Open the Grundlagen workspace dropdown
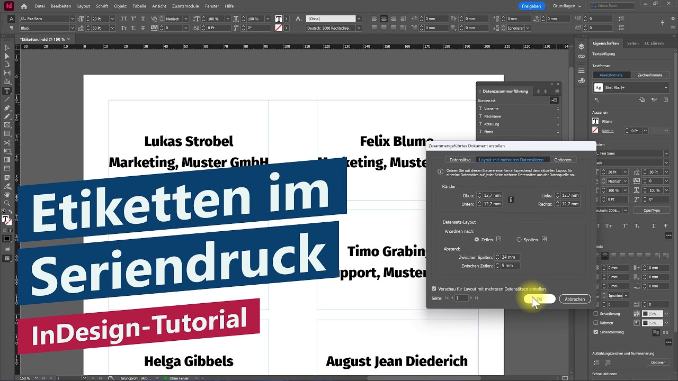678x381 pixels. point(567,6)
